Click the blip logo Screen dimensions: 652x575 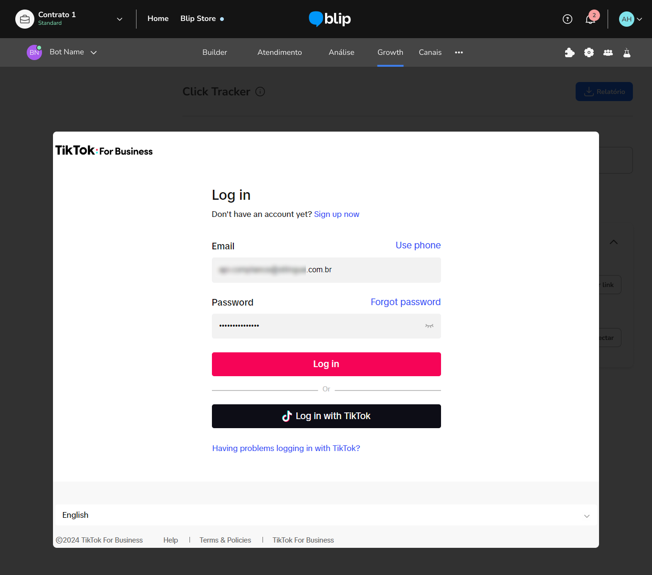click(330, 19)
